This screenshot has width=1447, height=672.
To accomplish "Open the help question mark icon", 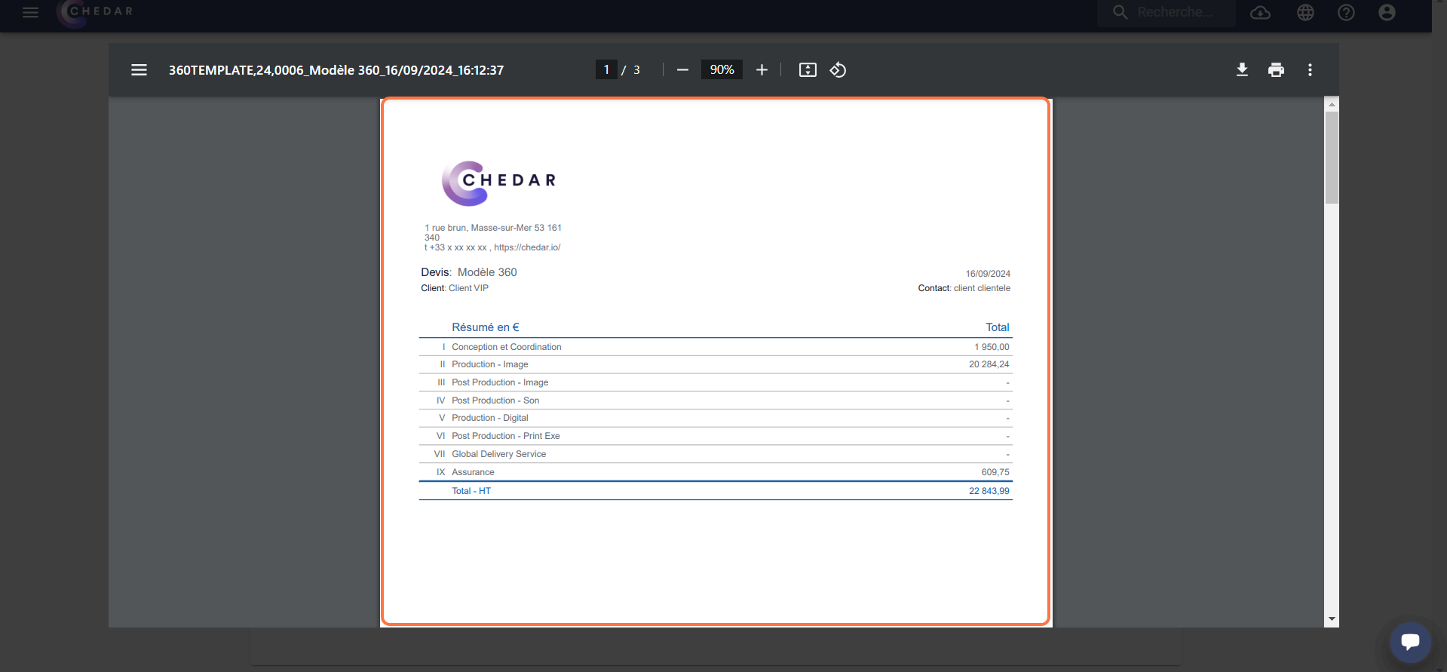I will click(1346, 12).
